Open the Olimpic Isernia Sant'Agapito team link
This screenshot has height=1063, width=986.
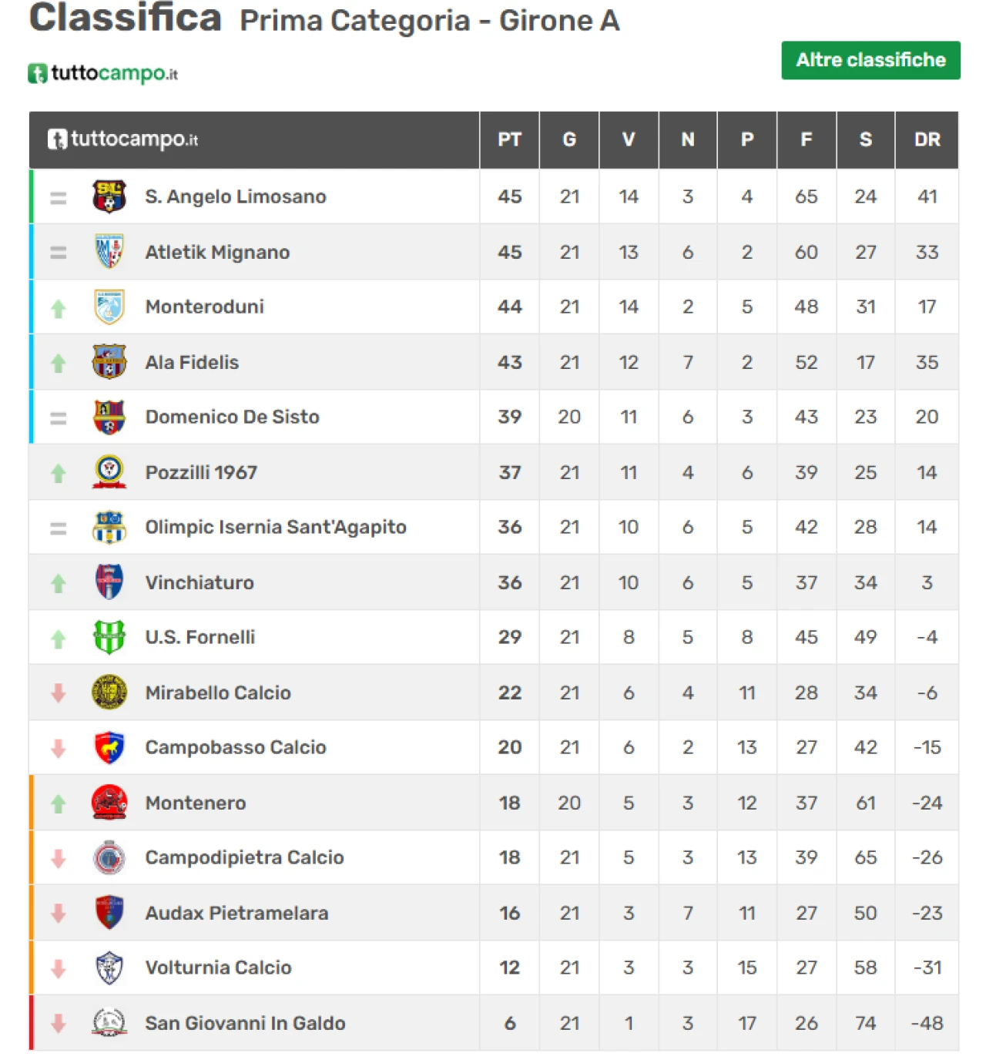click(276, 527)
